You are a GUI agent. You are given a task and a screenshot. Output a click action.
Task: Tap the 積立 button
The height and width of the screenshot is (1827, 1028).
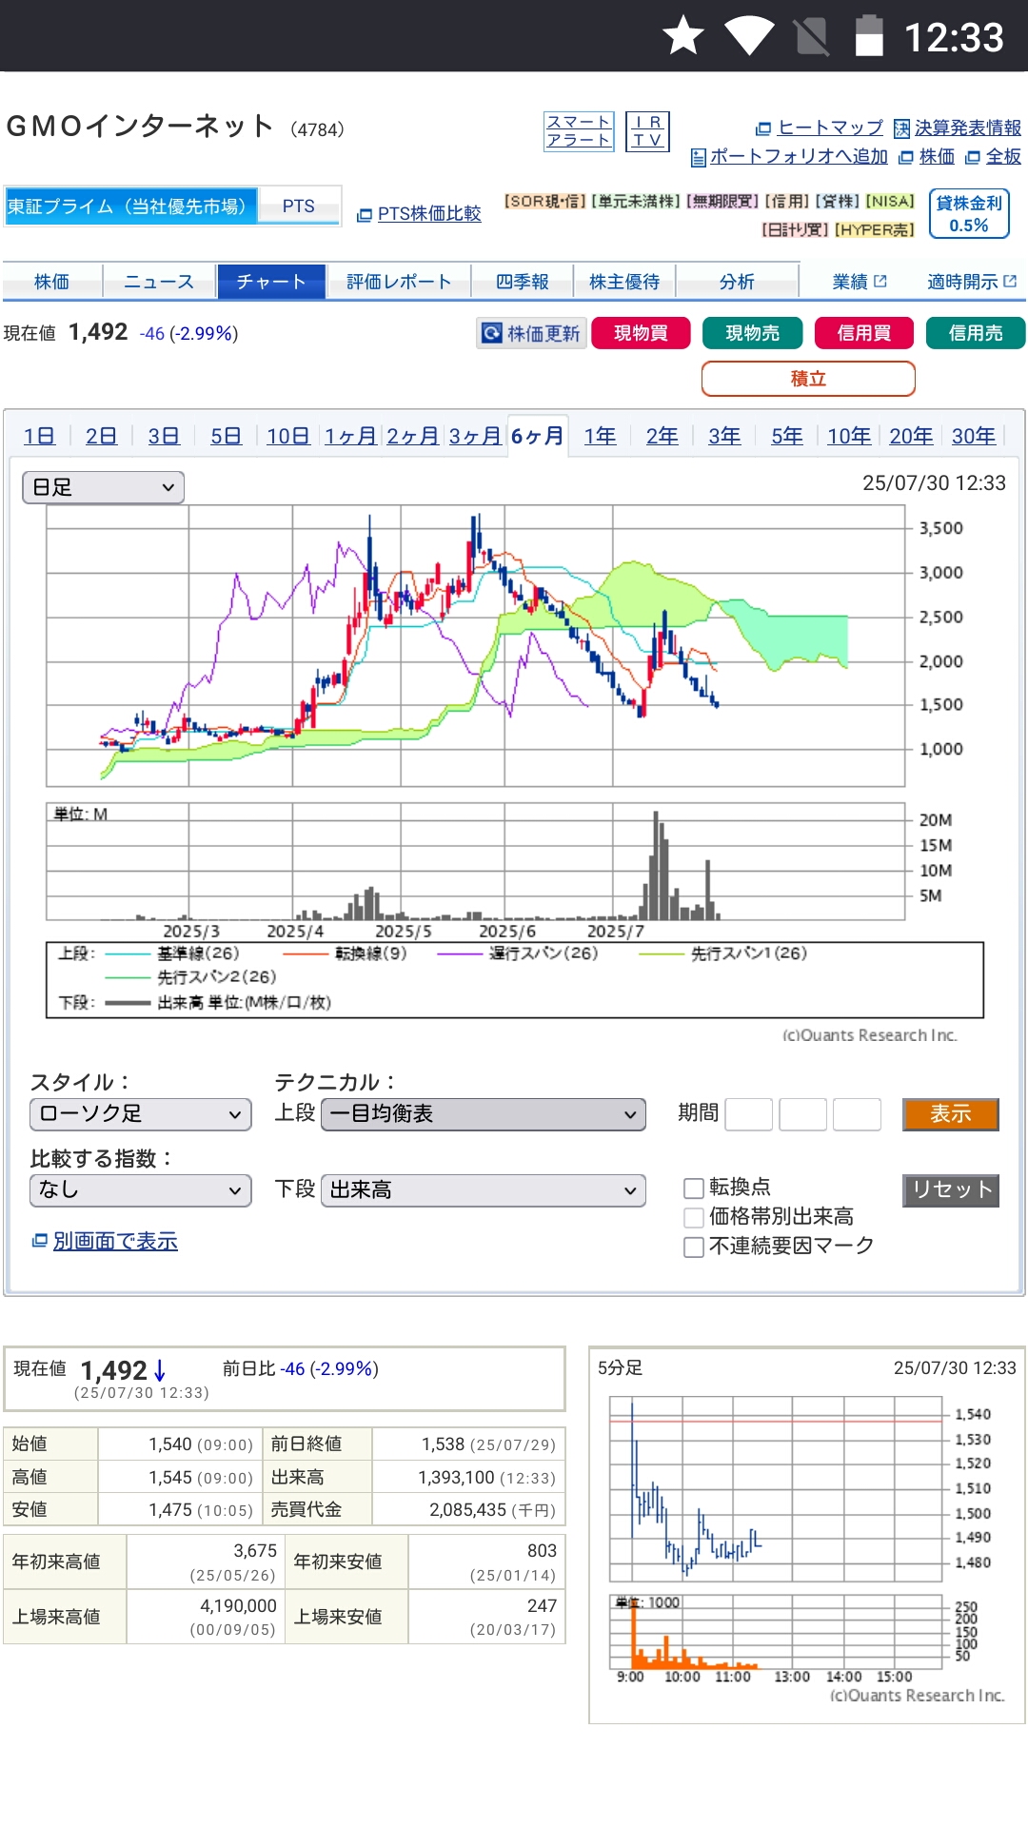click(x=808, y=379)
